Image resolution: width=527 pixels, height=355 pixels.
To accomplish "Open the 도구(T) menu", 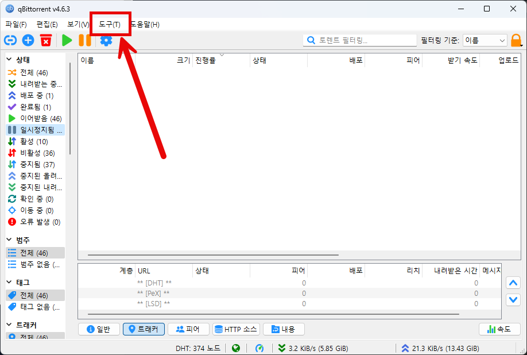I will 110,24.
